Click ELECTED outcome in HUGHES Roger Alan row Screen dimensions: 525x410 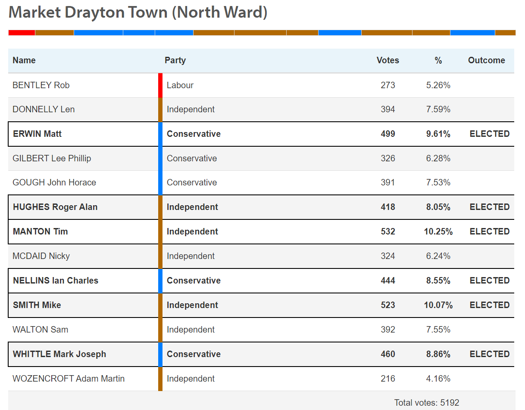[490, 207]
